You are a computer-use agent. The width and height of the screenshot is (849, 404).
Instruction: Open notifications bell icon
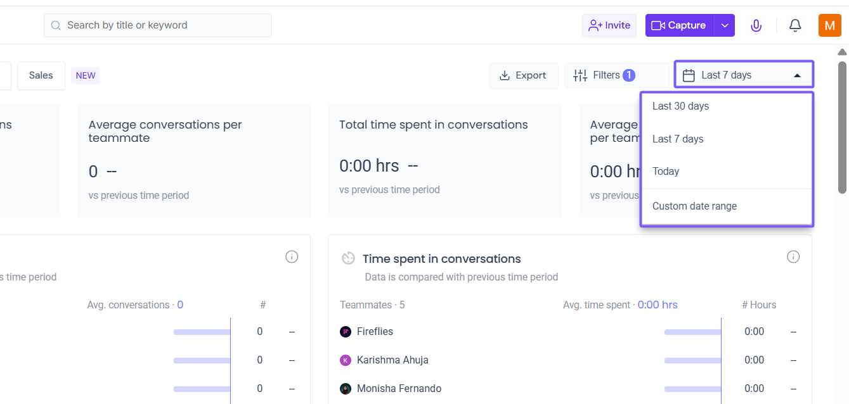[795, 25]
